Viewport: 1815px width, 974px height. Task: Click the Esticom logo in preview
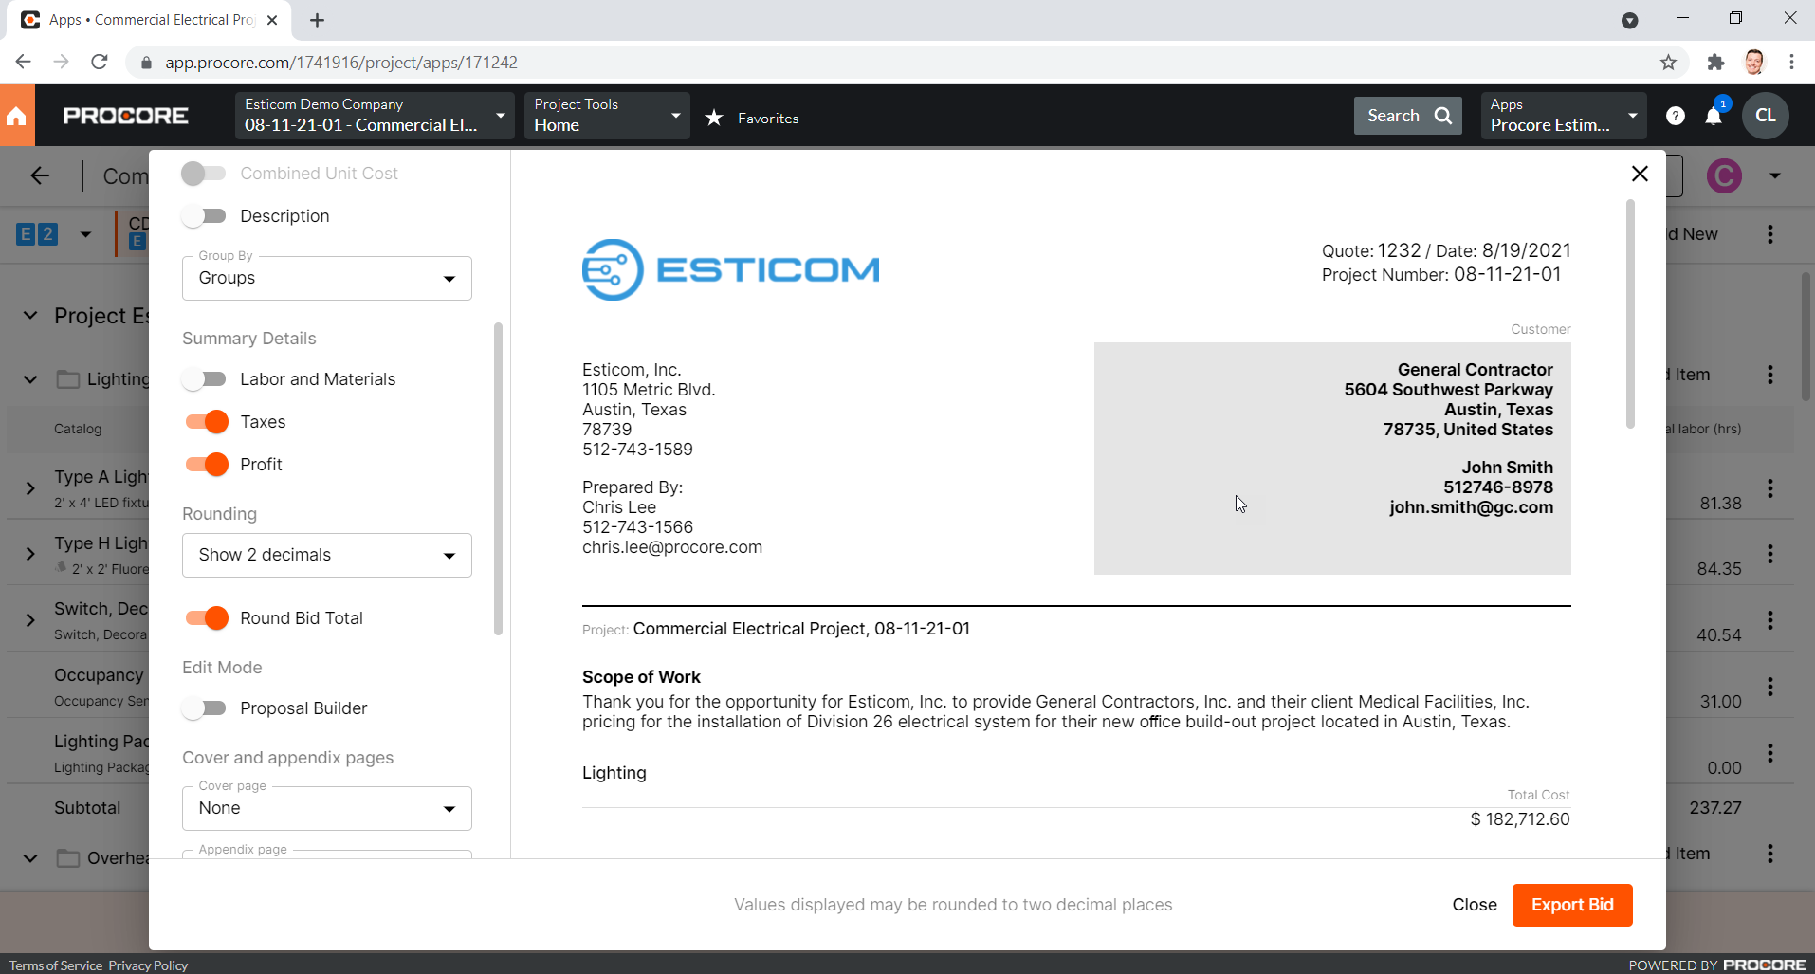point(730,270)
